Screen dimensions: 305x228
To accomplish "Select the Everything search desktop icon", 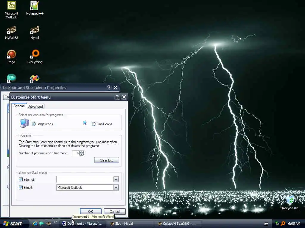I will (35, 57).
